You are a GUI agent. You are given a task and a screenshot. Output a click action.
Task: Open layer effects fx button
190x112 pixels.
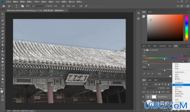pyautogui.click(x=168, y=110)
